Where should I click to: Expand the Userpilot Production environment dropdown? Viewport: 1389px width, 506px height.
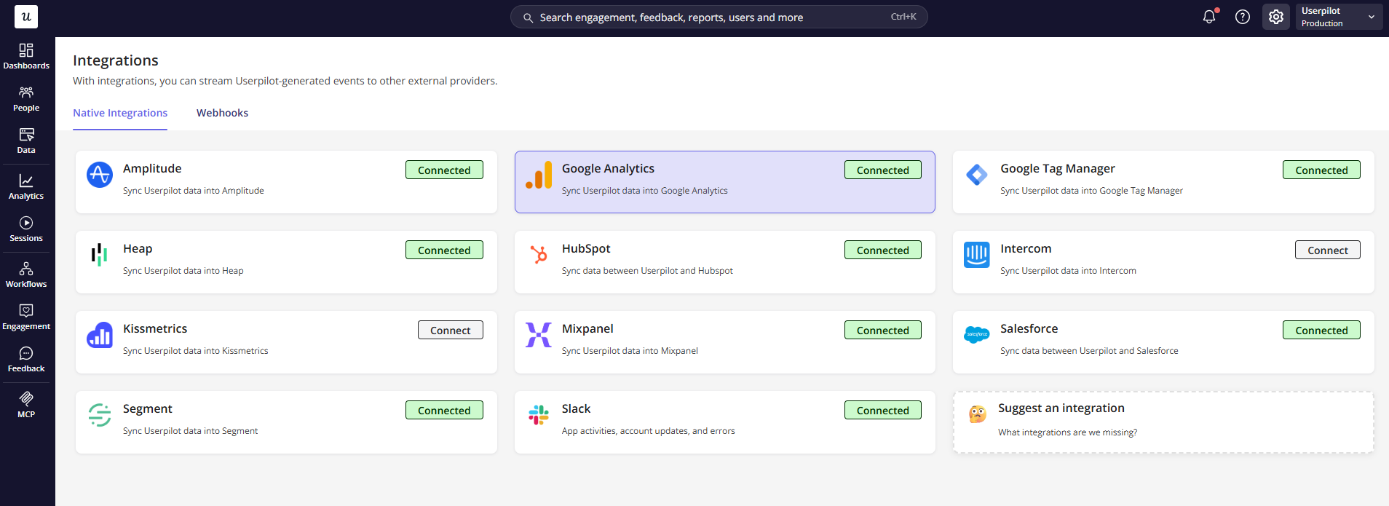click(1339, 17)
